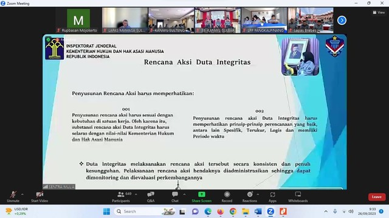
Task: Select the KANWIL SULBAR participant video
Action: click(218, 20)
